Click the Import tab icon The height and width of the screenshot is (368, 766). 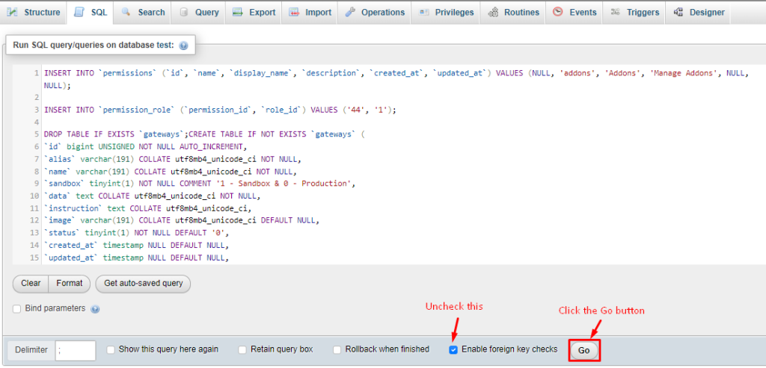point(293,12)
